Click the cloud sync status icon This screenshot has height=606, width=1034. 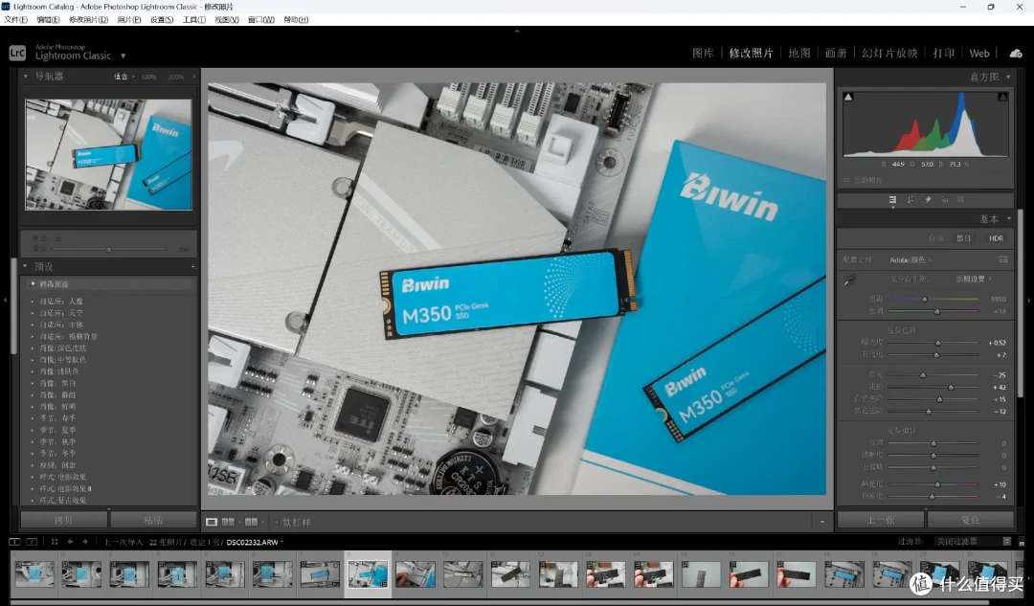click(1016, 54)
